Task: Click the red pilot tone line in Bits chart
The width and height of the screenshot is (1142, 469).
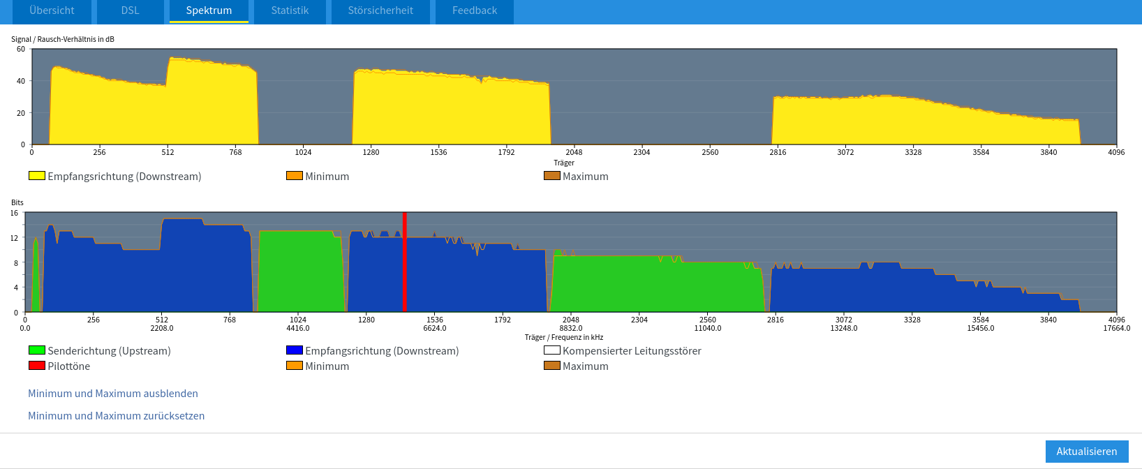Action: 405,265
